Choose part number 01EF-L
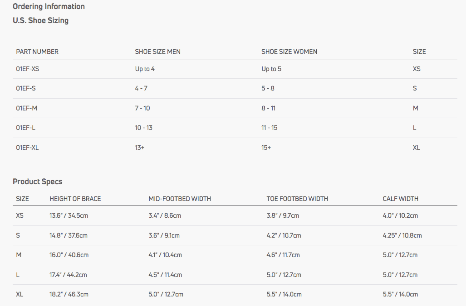 pos(25,128)
